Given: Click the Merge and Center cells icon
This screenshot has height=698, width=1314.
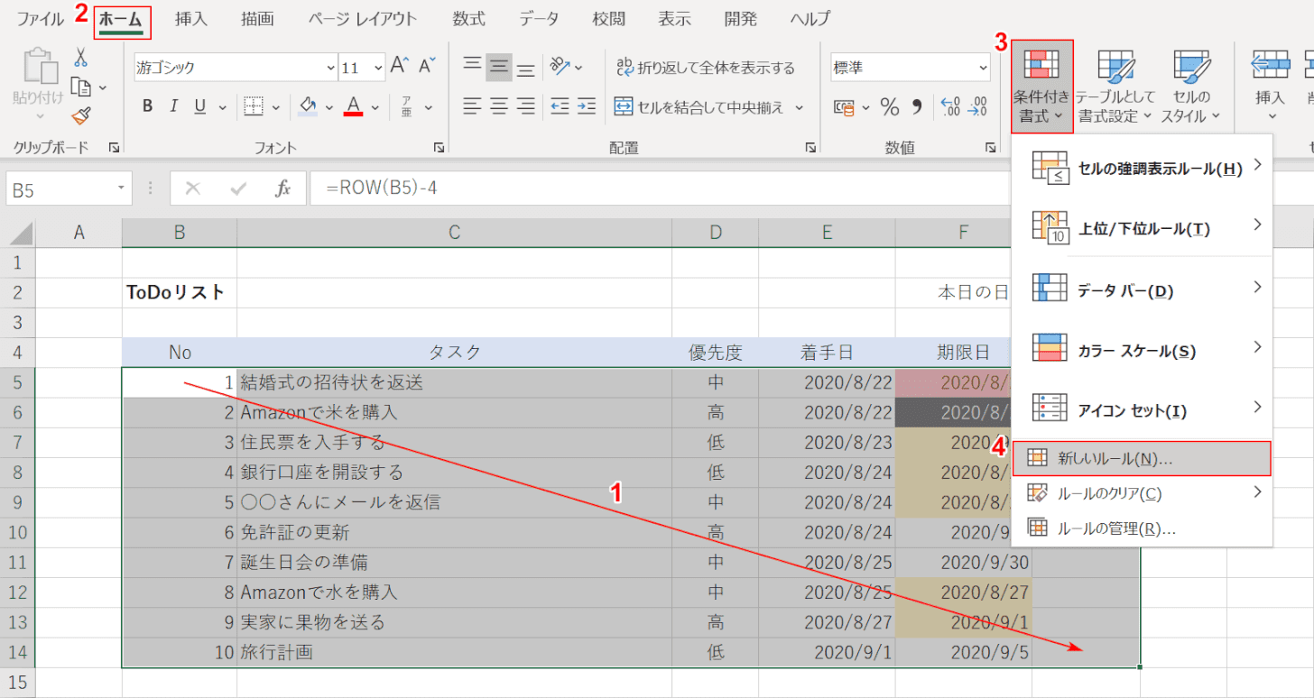Looking at the screenshot, I should 625,107.
